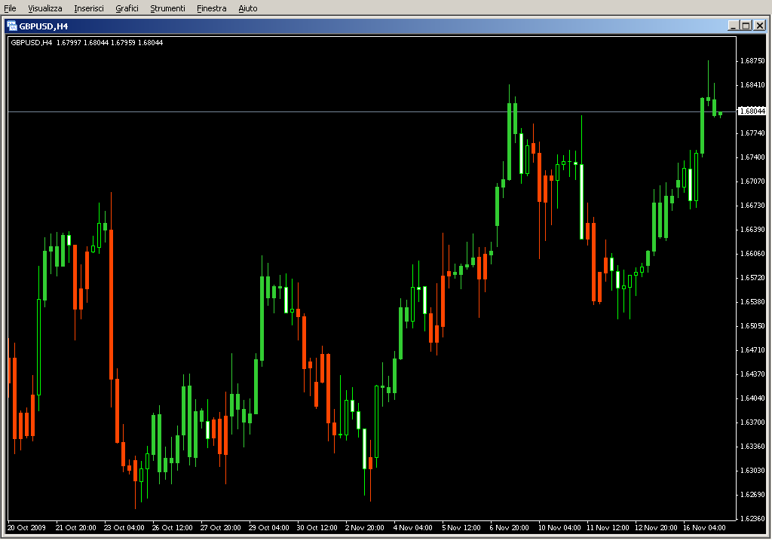Minimize the GBPUSD,H4 chart window
Image resolution: width=772 pixels, height=540 pixels.
[x=733, y=26]
